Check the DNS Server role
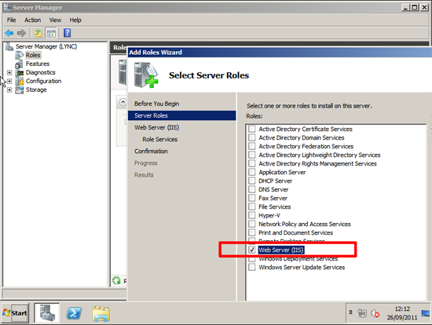 (x=252, y=189)
